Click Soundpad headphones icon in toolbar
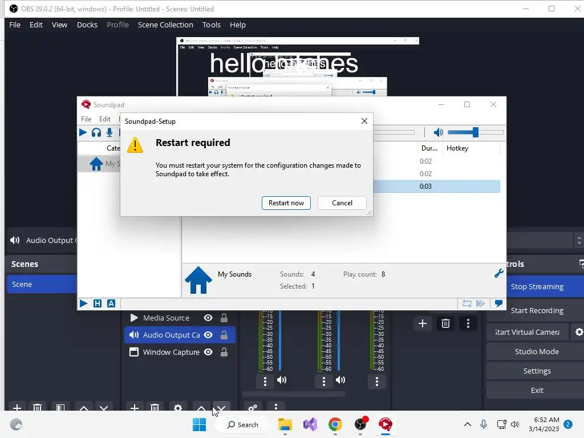The height and width of the screenshot is (438, 584). [96, 132]
